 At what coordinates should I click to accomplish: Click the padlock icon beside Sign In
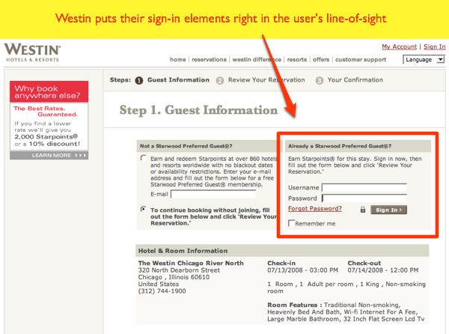(363, 210)
